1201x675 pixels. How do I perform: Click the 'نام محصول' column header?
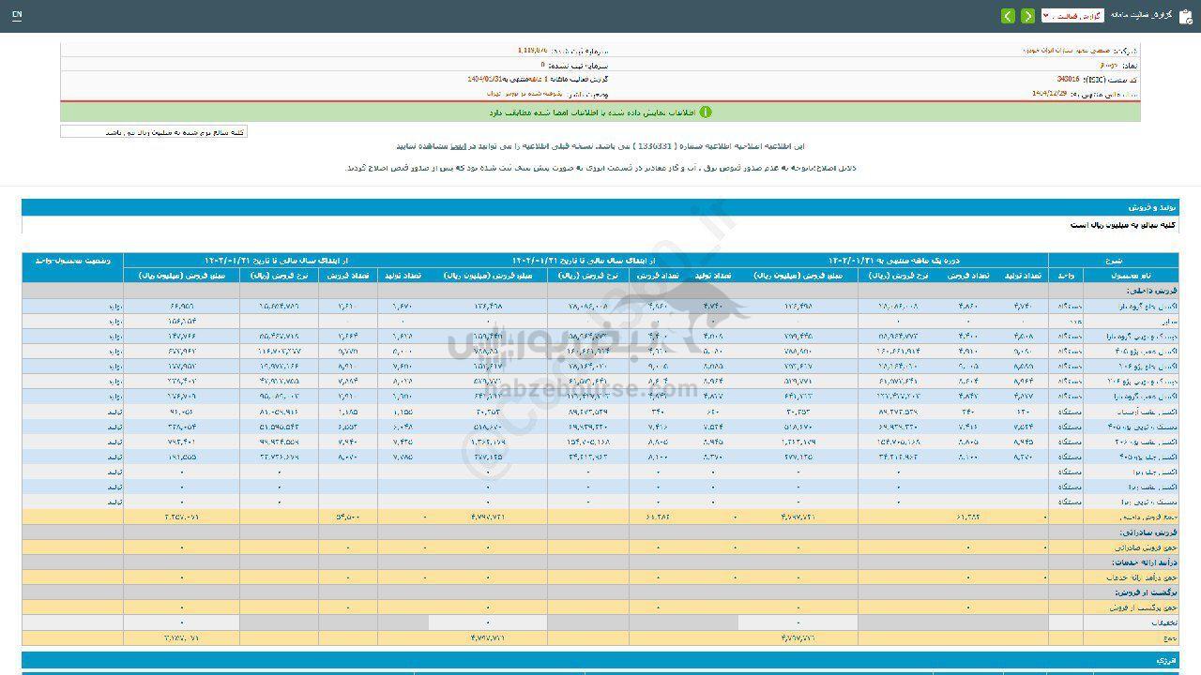pos(1131,276)
